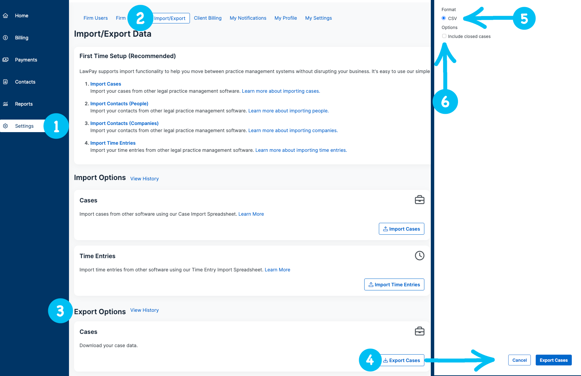The height and width of the screenshot is (376, 581).
Task: Cancel the export cases panel
Action: (x=520, y=360)
